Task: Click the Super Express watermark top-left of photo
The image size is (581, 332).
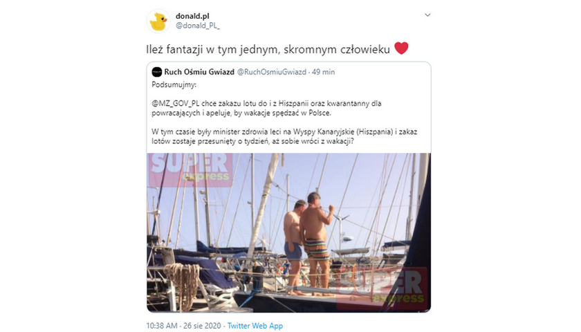Action: click(190, 169)
